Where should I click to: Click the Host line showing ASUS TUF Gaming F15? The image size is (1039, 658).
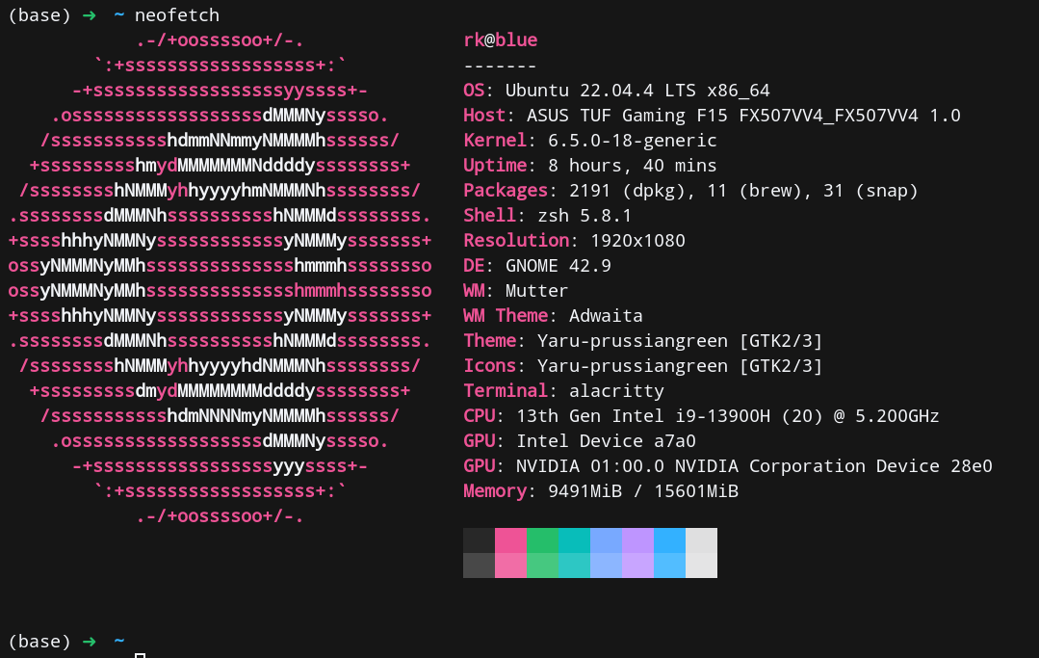712,116
